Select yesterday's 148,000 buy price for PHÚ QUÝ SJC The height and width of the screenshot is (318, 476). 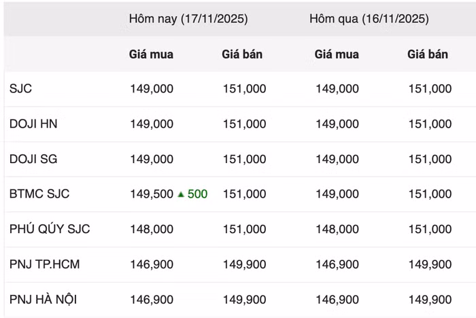coord(337,230)
